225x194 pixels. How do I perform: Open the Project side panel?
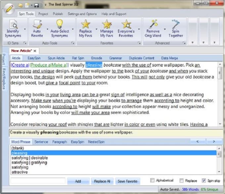tap(4, 59)
